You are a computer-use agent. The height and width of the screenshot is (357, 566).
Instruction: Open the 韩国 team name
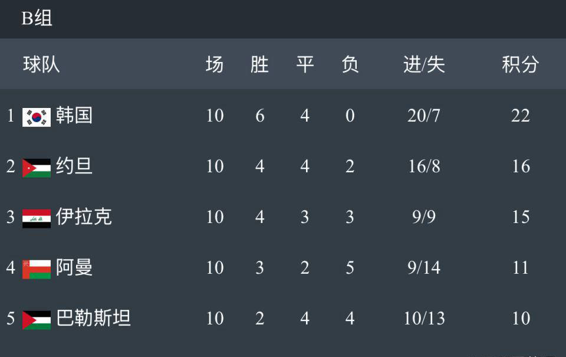click(74, 115)
